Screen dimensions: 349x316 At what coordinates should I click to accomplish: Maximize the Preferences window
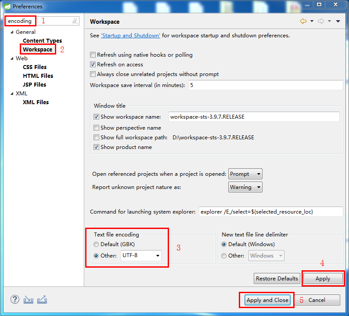click(319, 5)
